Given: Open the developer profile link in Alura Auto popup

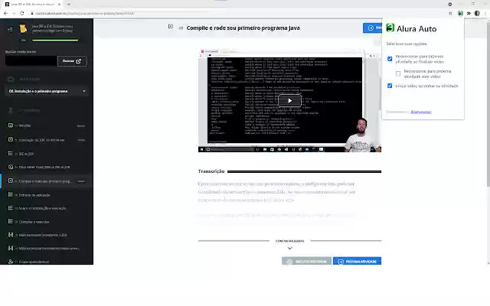Looking at the screenshot, I should 421,112.
